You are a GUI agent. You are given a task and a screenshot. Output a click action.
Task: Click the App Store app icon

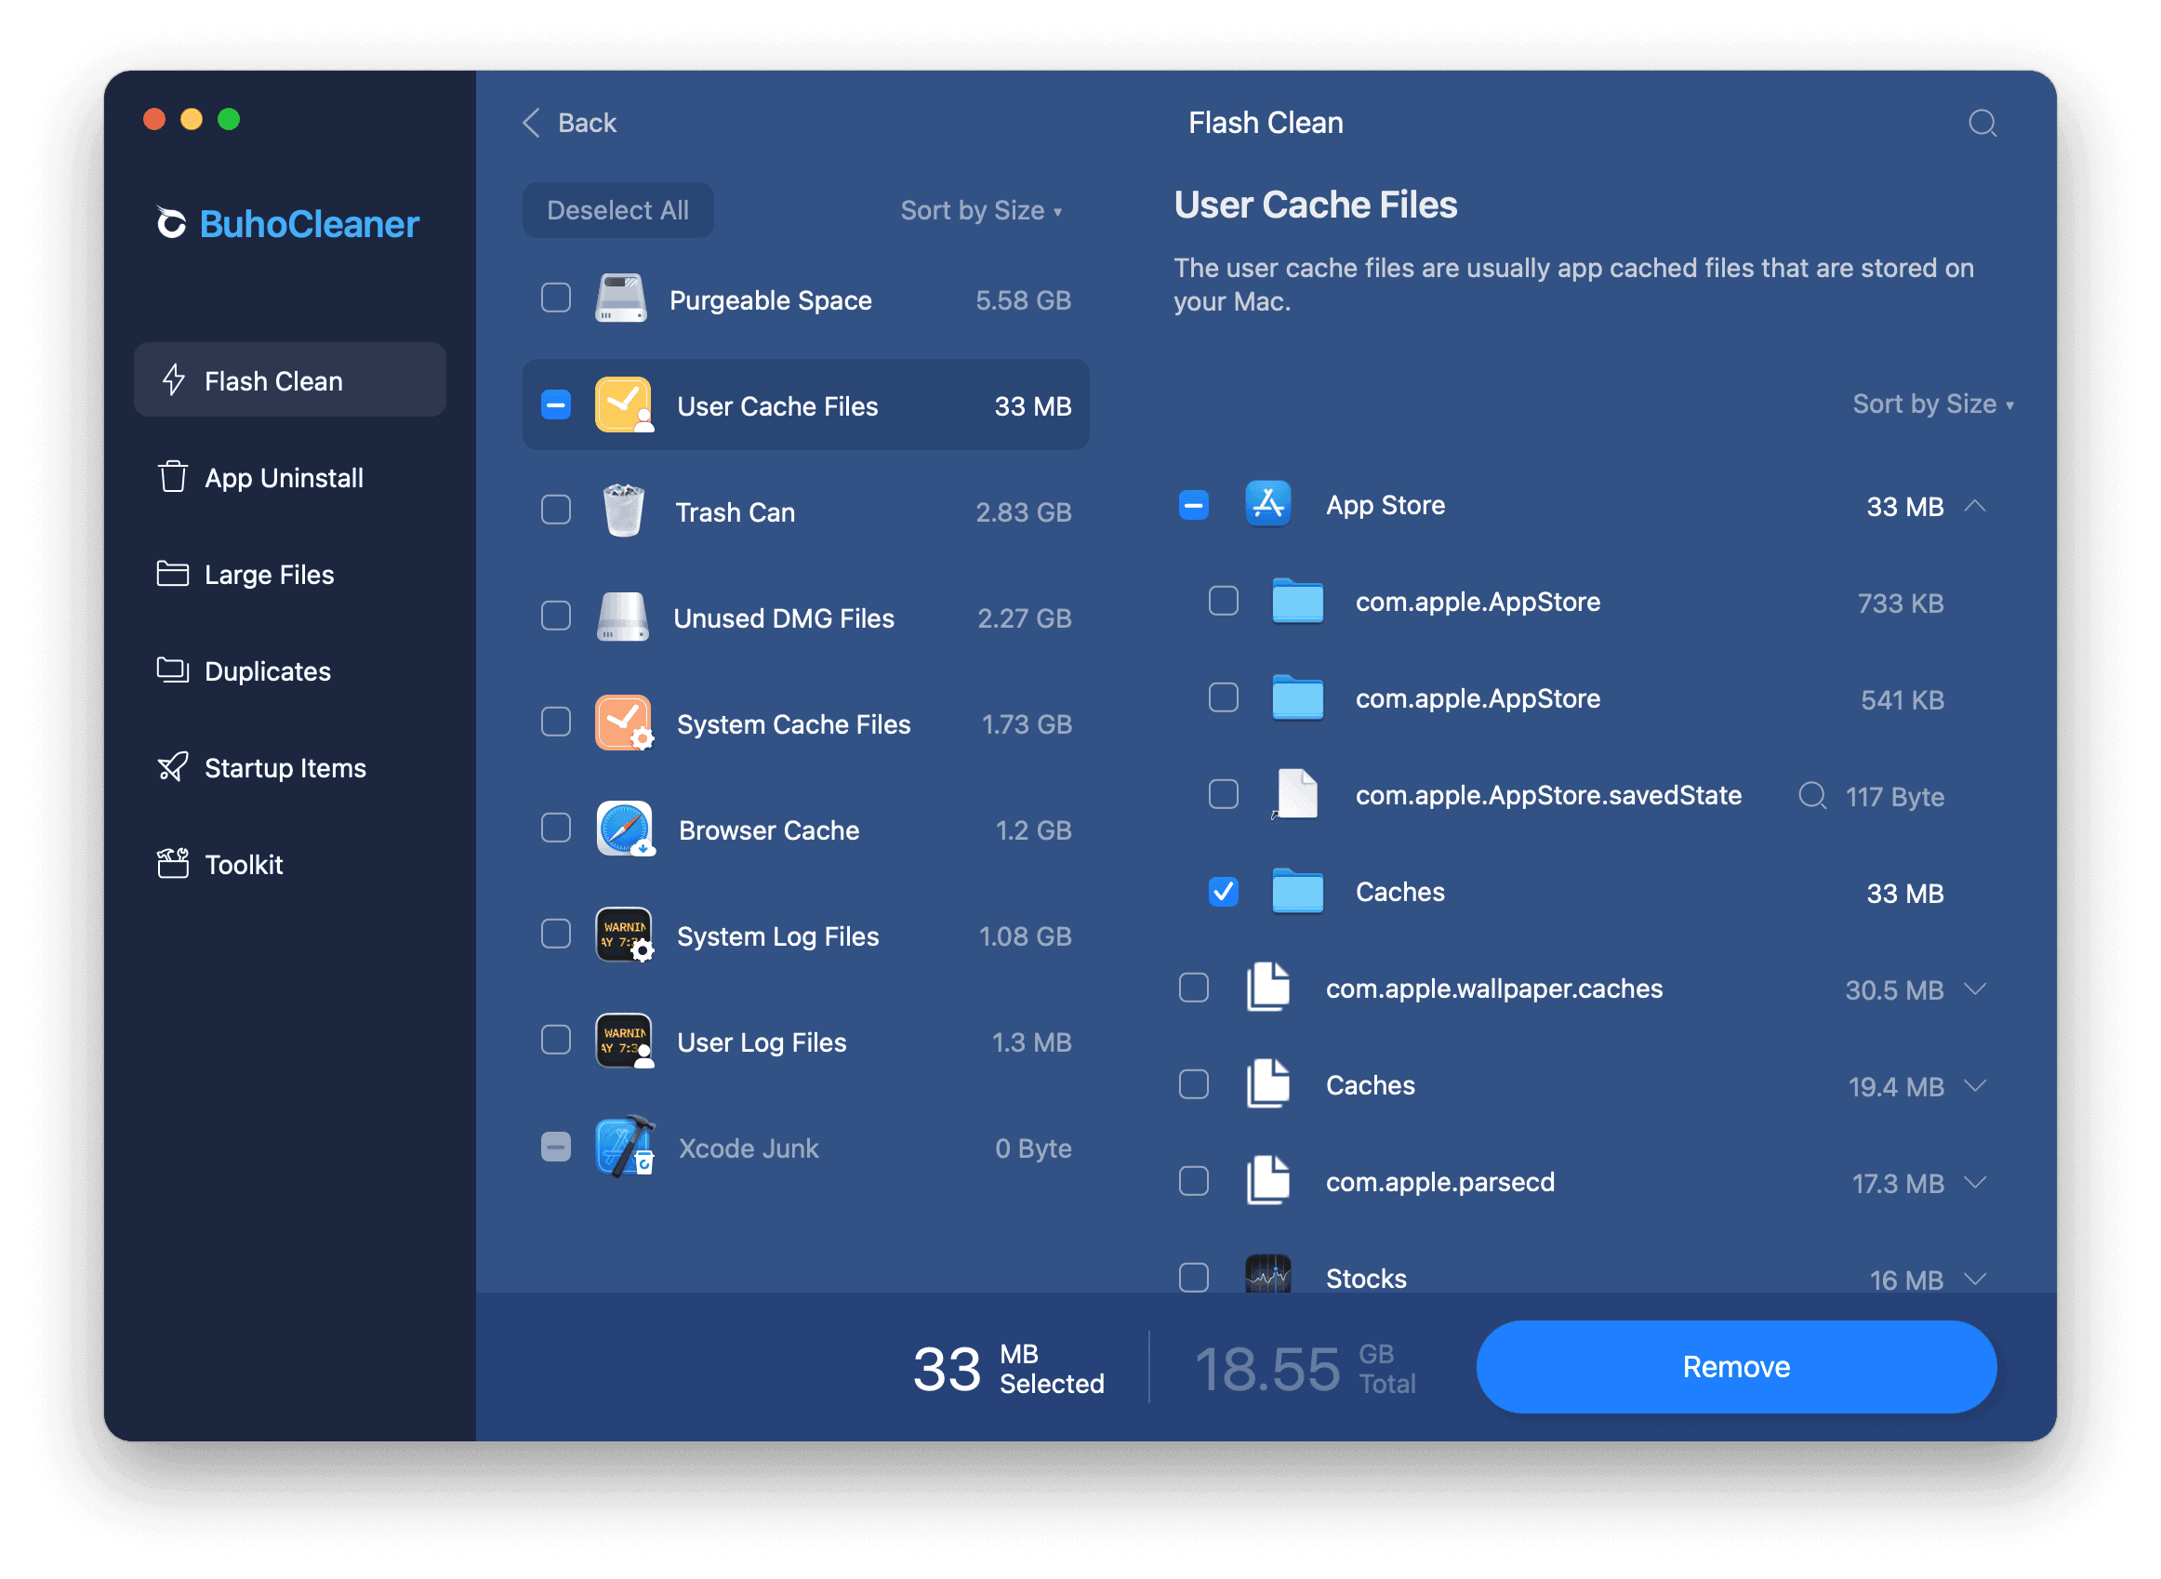1268,505
